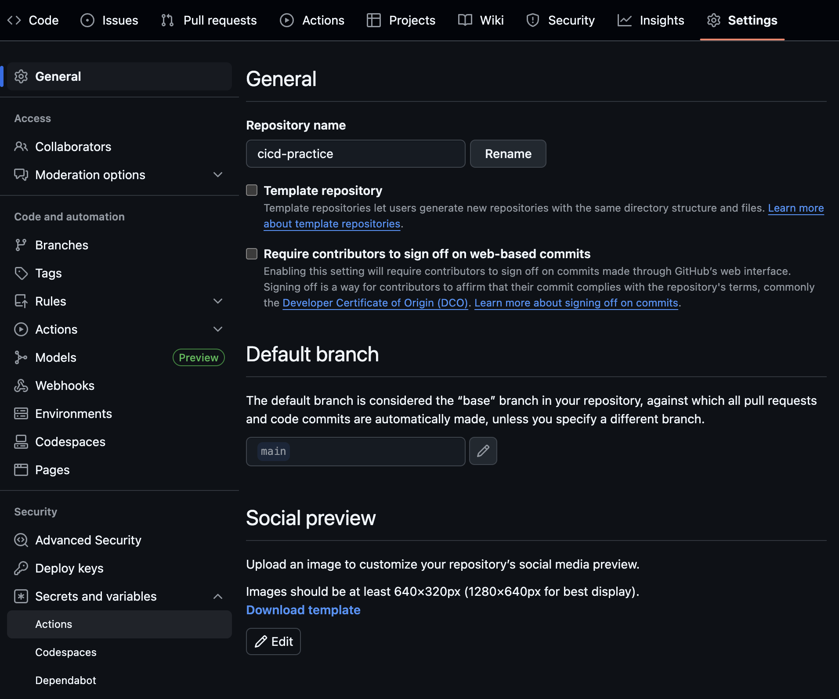Open the Collaborators settings page
Viewport: 839px width, 699px height.
point(119,147)
